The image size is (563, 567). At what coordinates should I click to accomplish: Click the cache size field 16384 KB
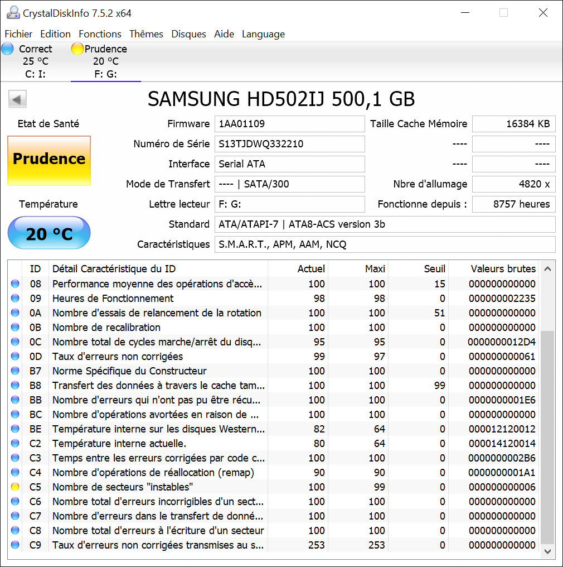(513, 124)
